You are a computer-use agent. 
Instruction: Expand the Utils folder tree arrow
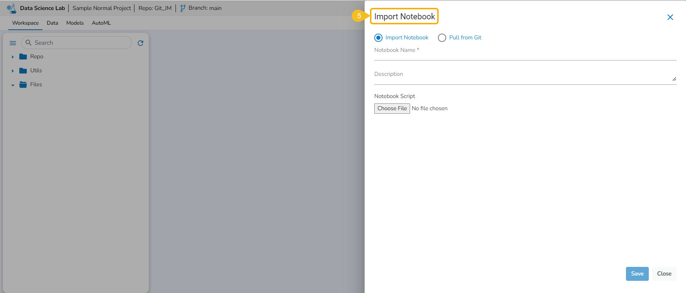pos(13,71)
